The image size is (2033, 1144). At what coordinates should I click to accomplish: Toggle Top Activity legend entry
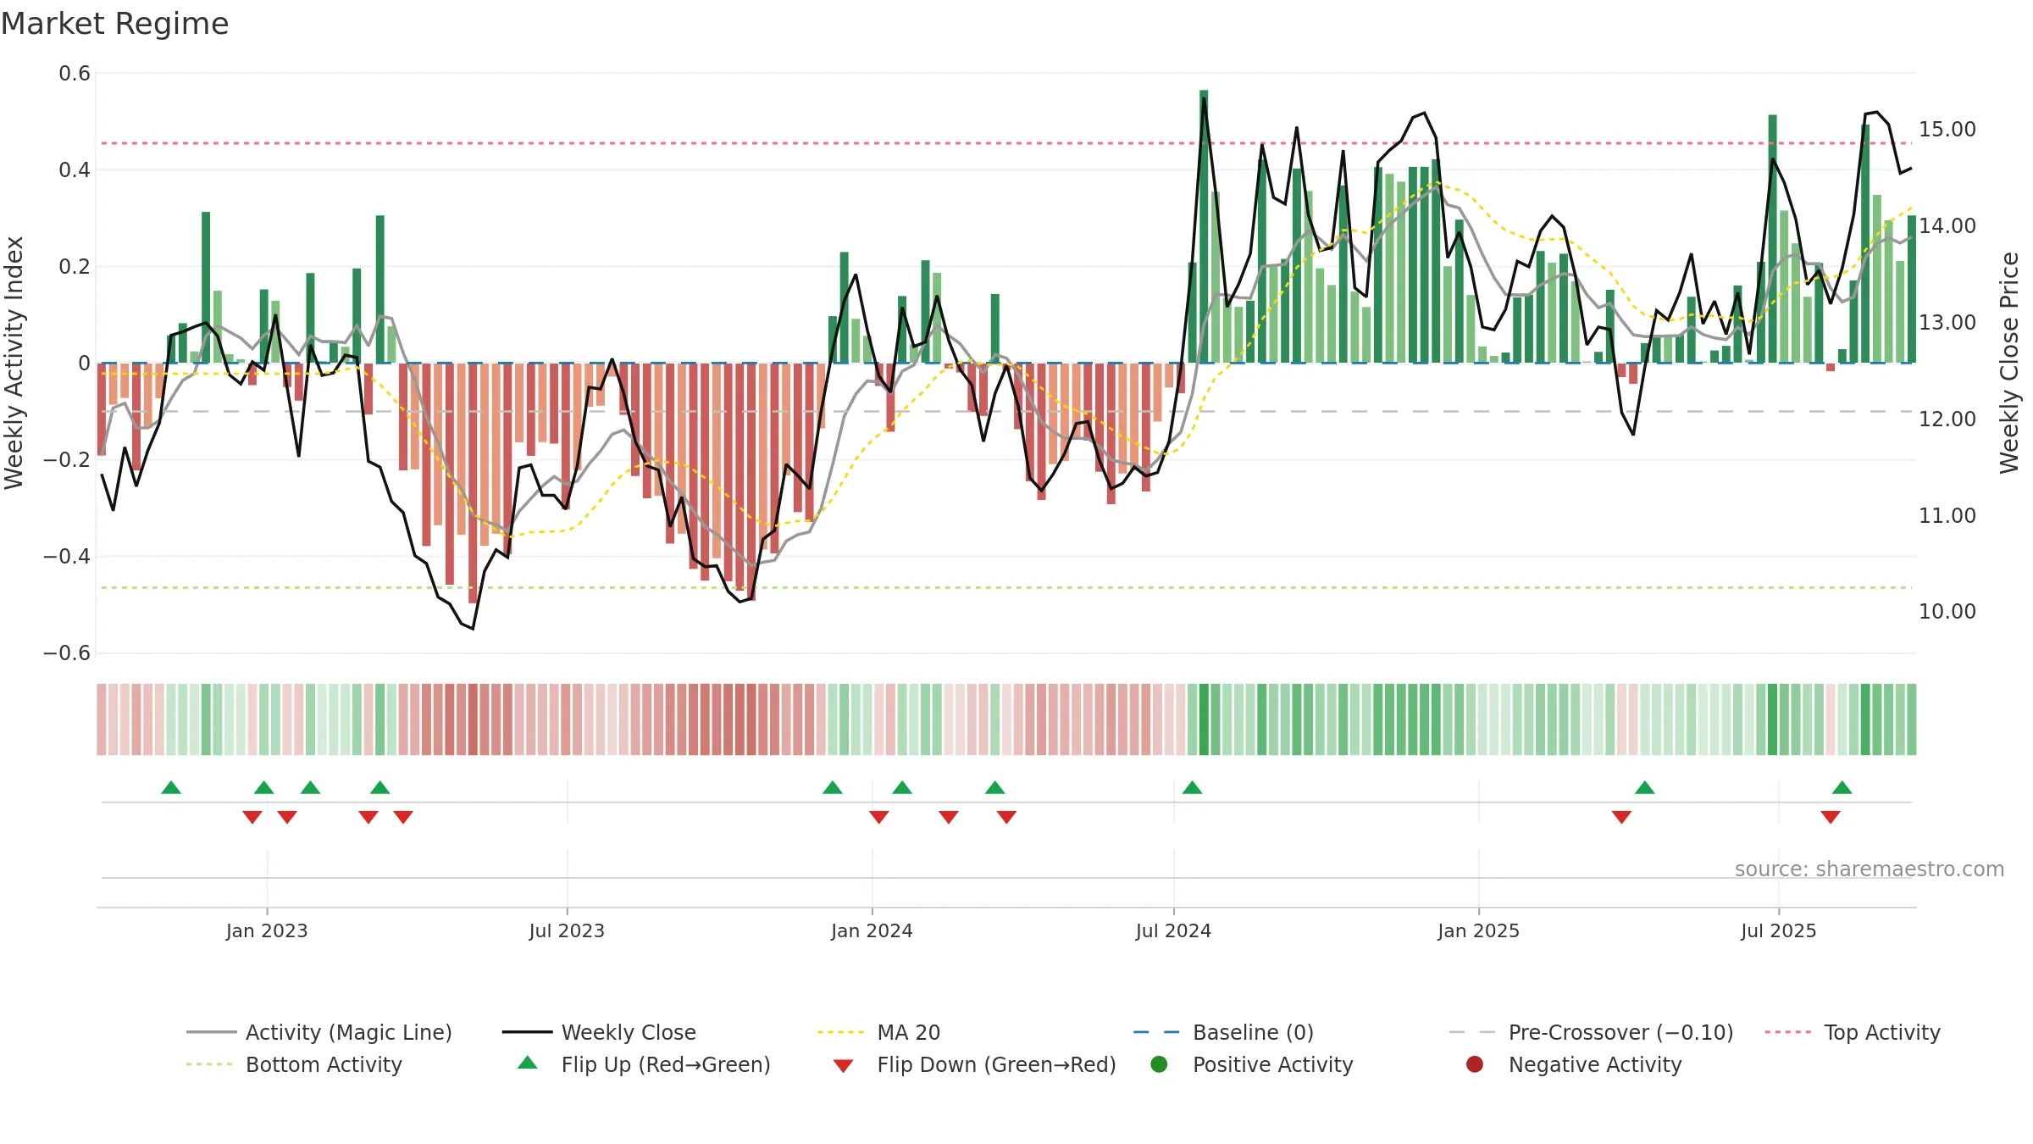[x=1853, y=1032]
